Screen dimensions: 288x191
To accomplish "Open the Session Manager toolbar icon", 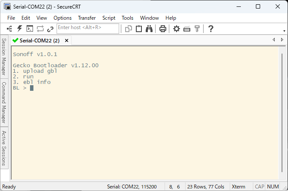I will point(9,29).
